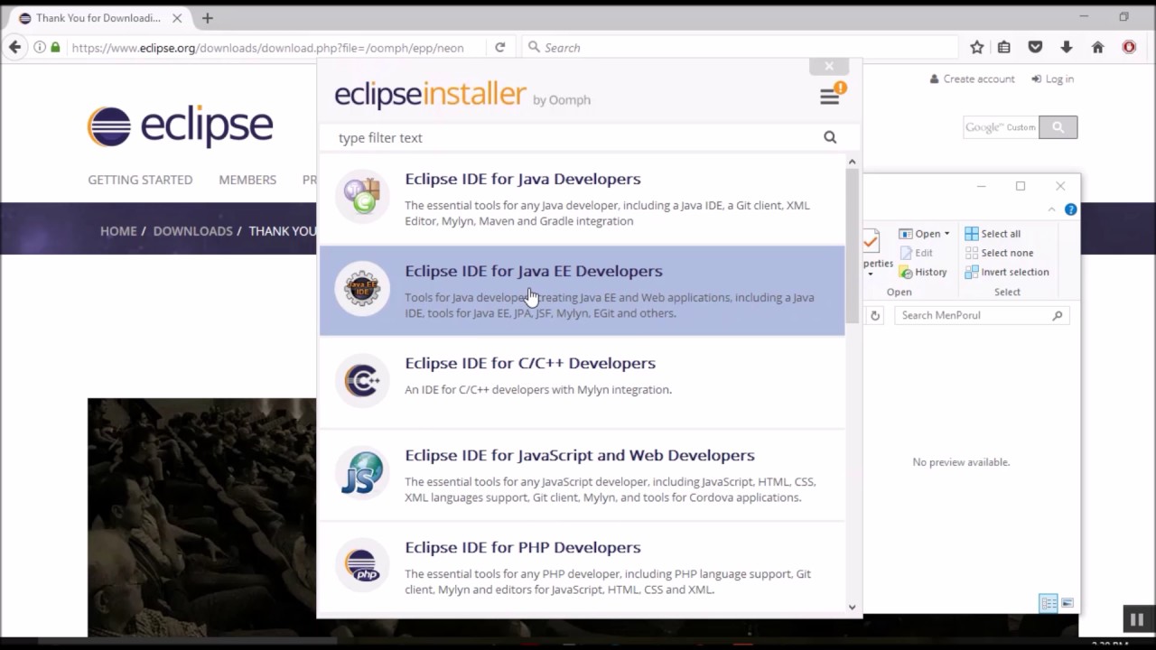Click the video pause button
Screen dimensions: 1156x650
tap(1136, 618)
